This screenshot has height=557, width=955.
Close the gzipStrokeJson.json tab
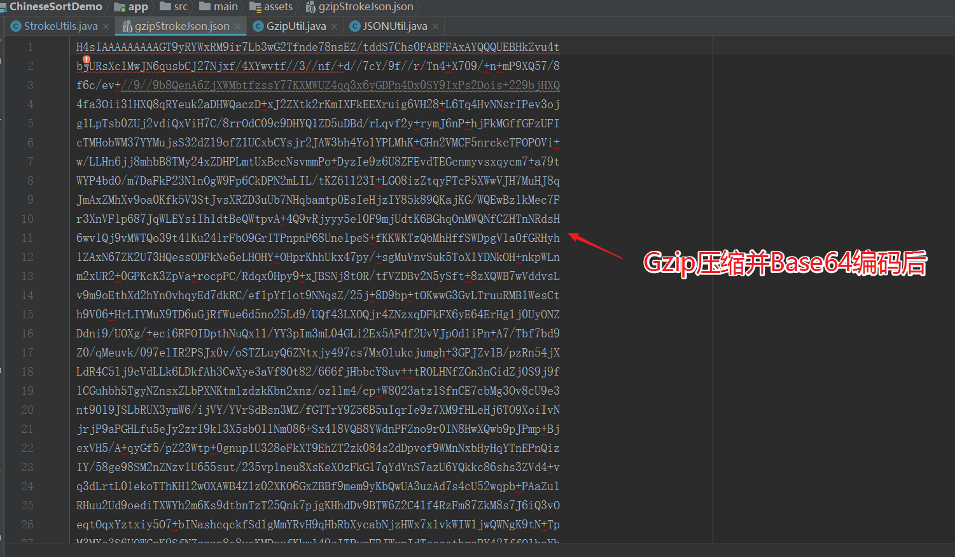[237, 26]
